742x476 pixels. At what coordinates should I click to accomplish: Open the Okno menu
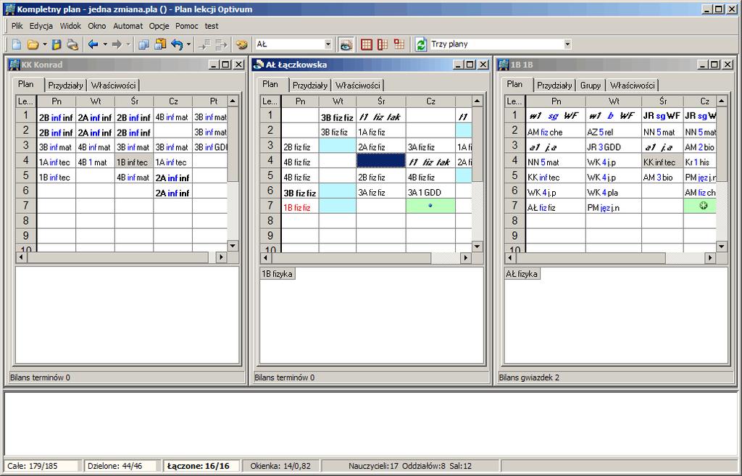tap(96, 26)
